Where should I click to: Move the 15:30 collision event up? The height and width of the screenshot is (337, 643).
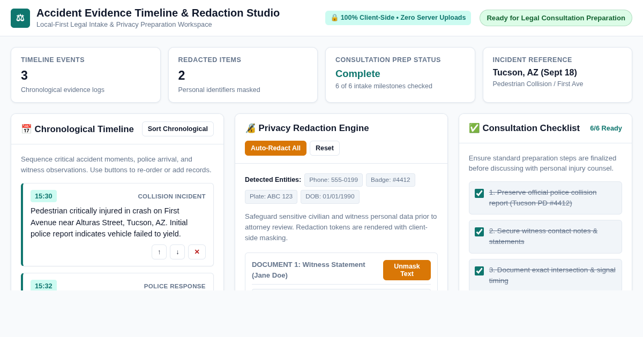pyautogui.click(x=159, y=252)
